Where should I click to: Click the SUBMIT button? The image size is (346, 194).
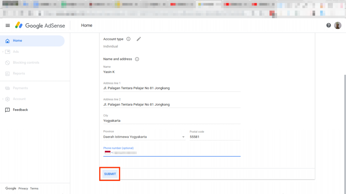coord(109,174)
